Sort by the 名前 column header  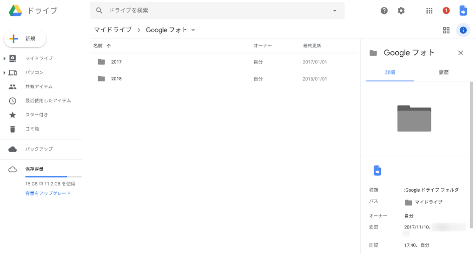click(98, 46)
